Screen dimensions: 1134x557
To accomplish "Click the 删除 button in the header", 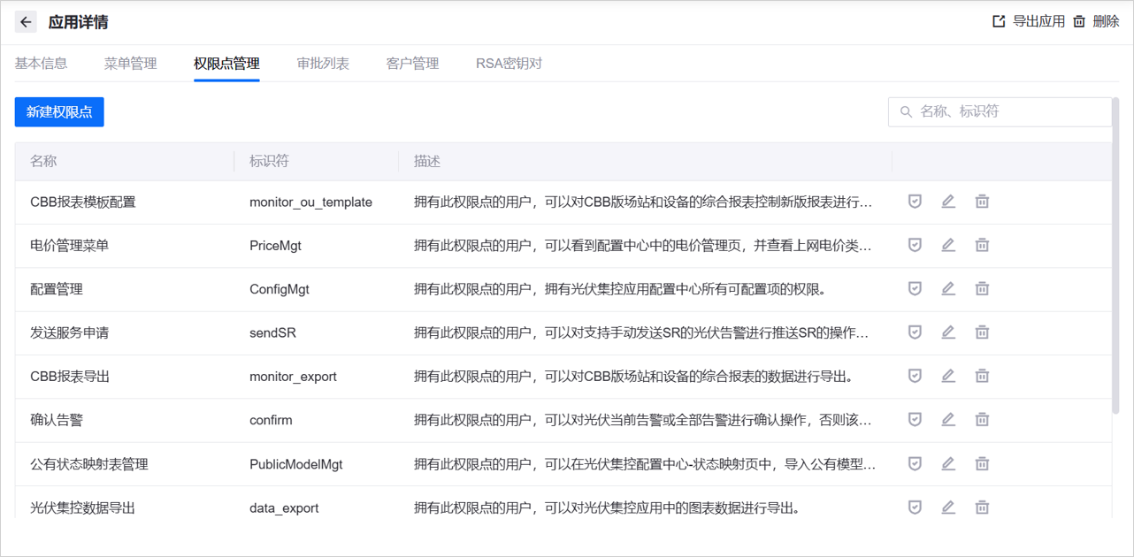I will pos(1097,22).
